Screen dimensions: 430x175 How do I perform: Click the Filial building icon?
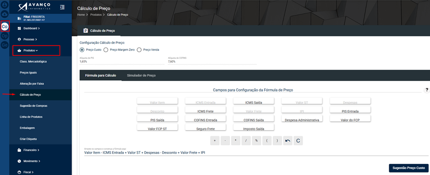click(x=19, y=19)
